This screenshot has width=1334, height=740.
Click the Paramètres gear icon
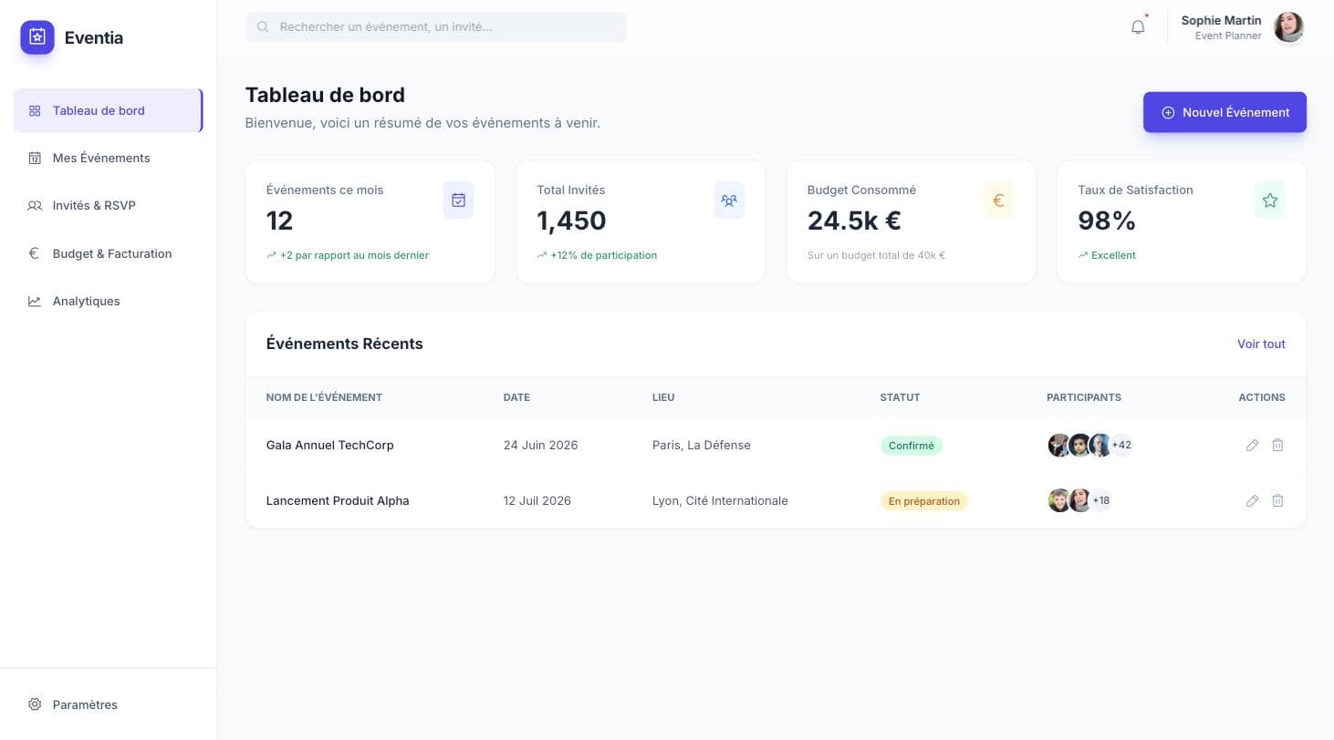point(35,704)
